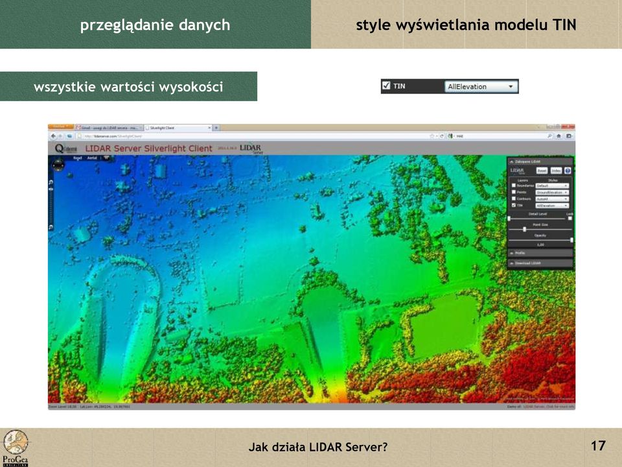The width and height of the screenshot is (622, 467).
Task: Click the zoom in button on map zoom bar
Action: pos(51,182)
